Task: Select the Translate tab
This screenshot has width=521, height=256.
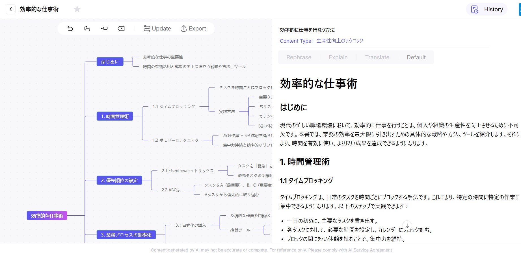Action: [x=377, y=57]
